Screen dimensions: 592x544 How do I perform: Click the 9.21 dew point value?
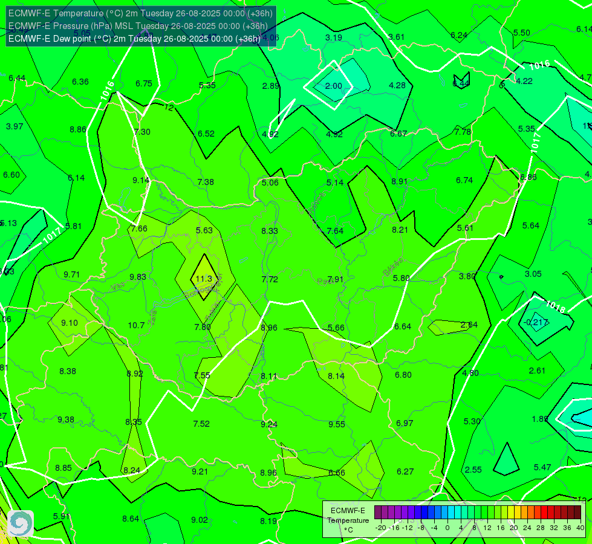[200, 471]
